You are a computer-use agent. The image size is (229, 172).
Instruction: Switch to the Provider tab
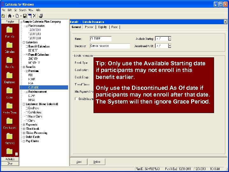89,27
